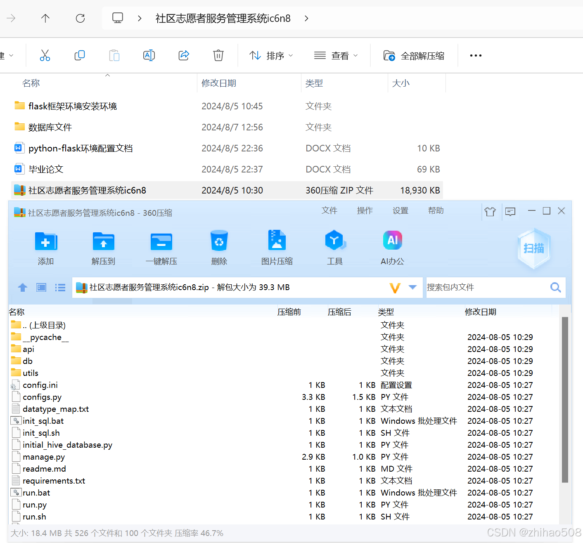Expand the archive path dropdown arrow
The image size is (583, 543).
[412, 287]
